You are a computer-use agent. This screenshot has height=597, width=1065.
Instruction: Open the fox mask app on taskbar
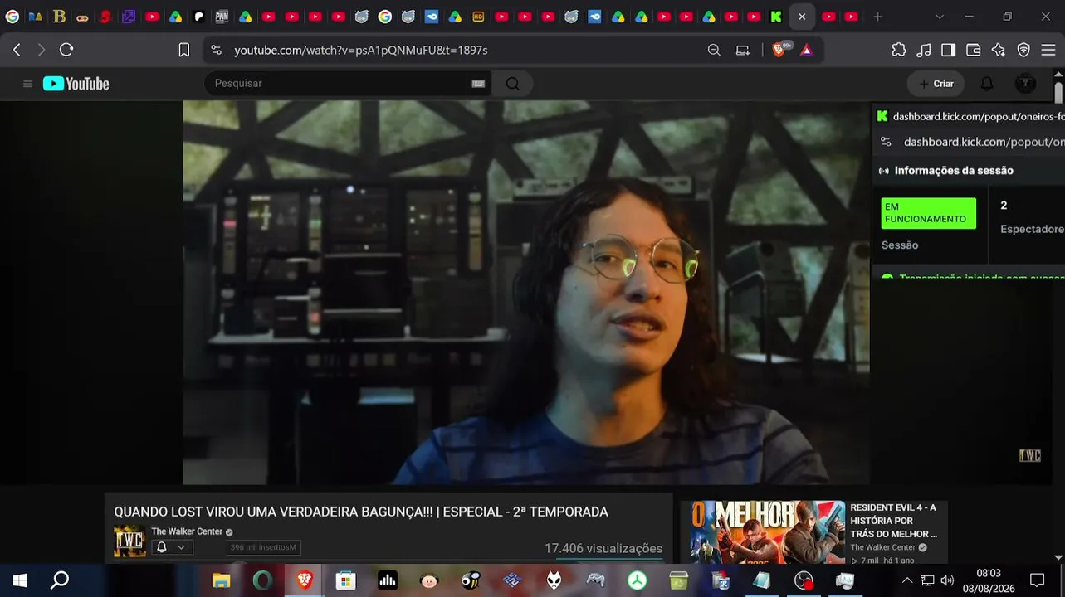pyautogui.click(x=554, y=580)
